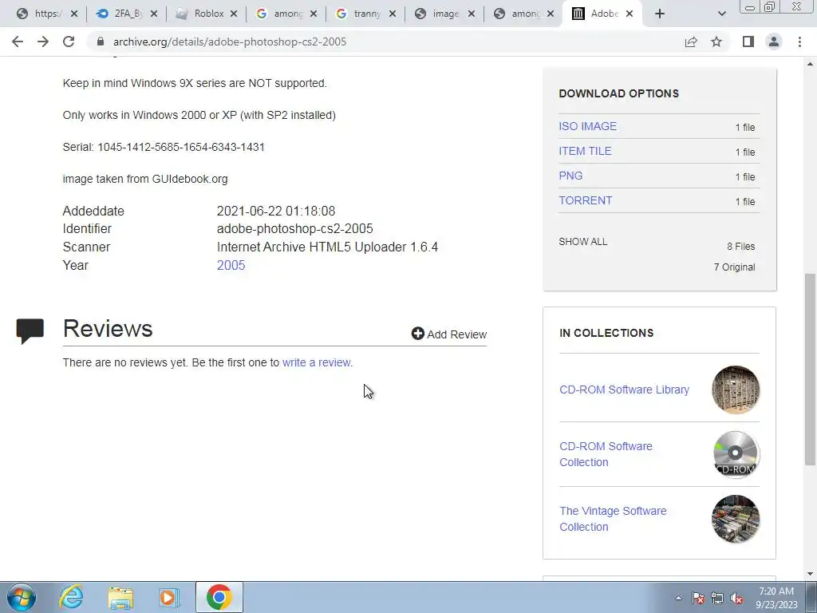Viewport: 817px width, 613px height.
Task: Open Action Center flag tray icon
Action: [x=698, y=598]
